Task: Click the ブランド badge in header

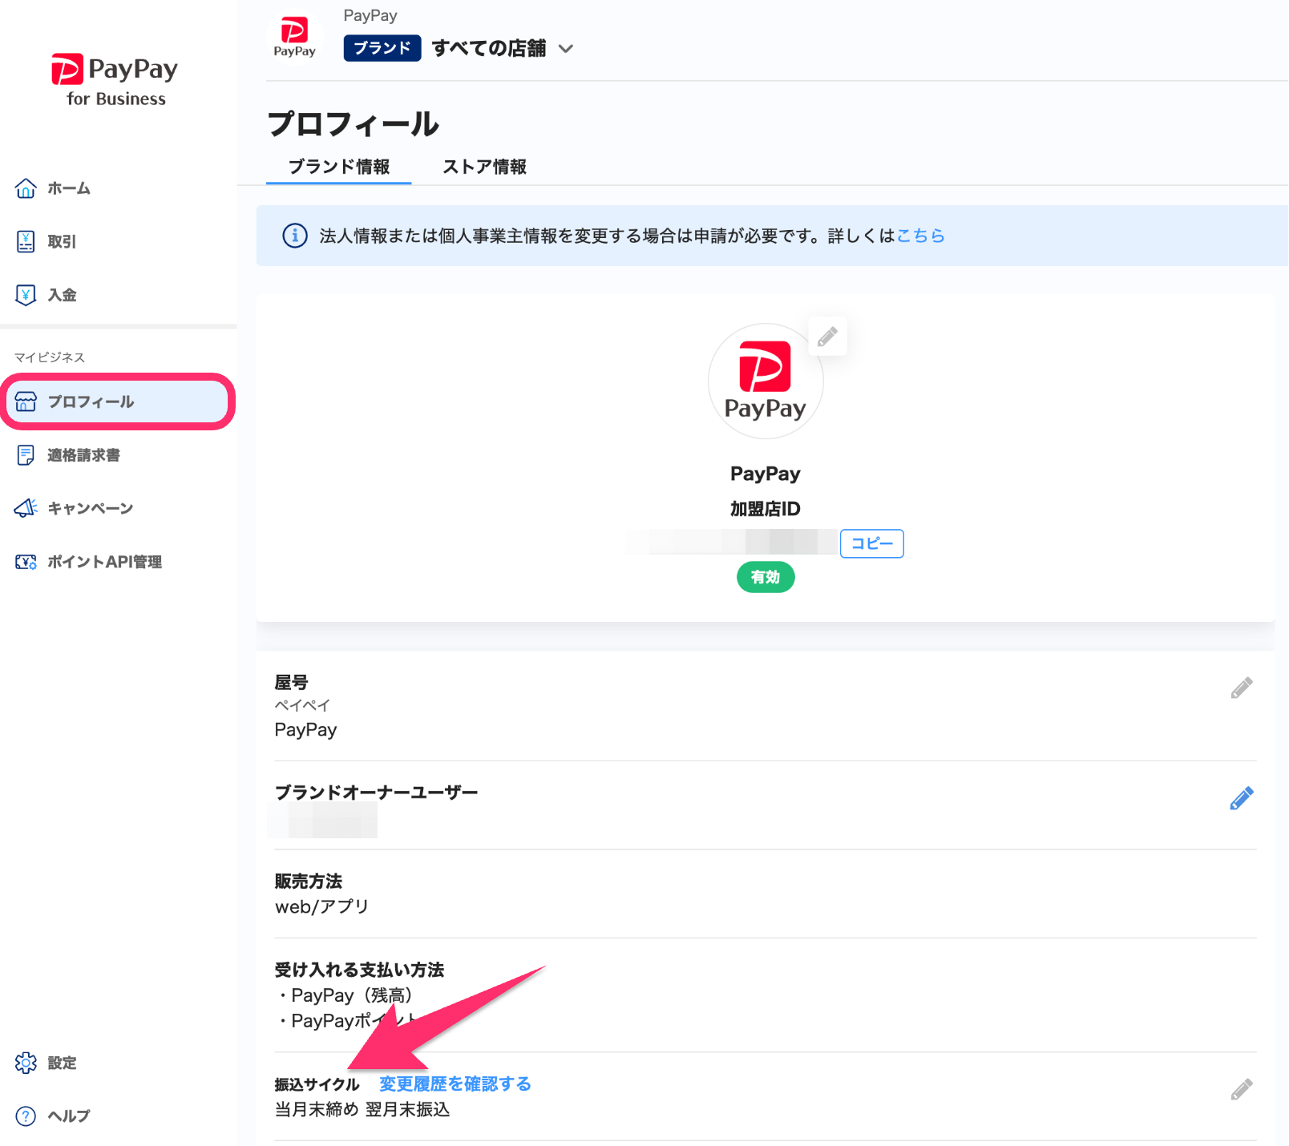Action: pos(382,48)
